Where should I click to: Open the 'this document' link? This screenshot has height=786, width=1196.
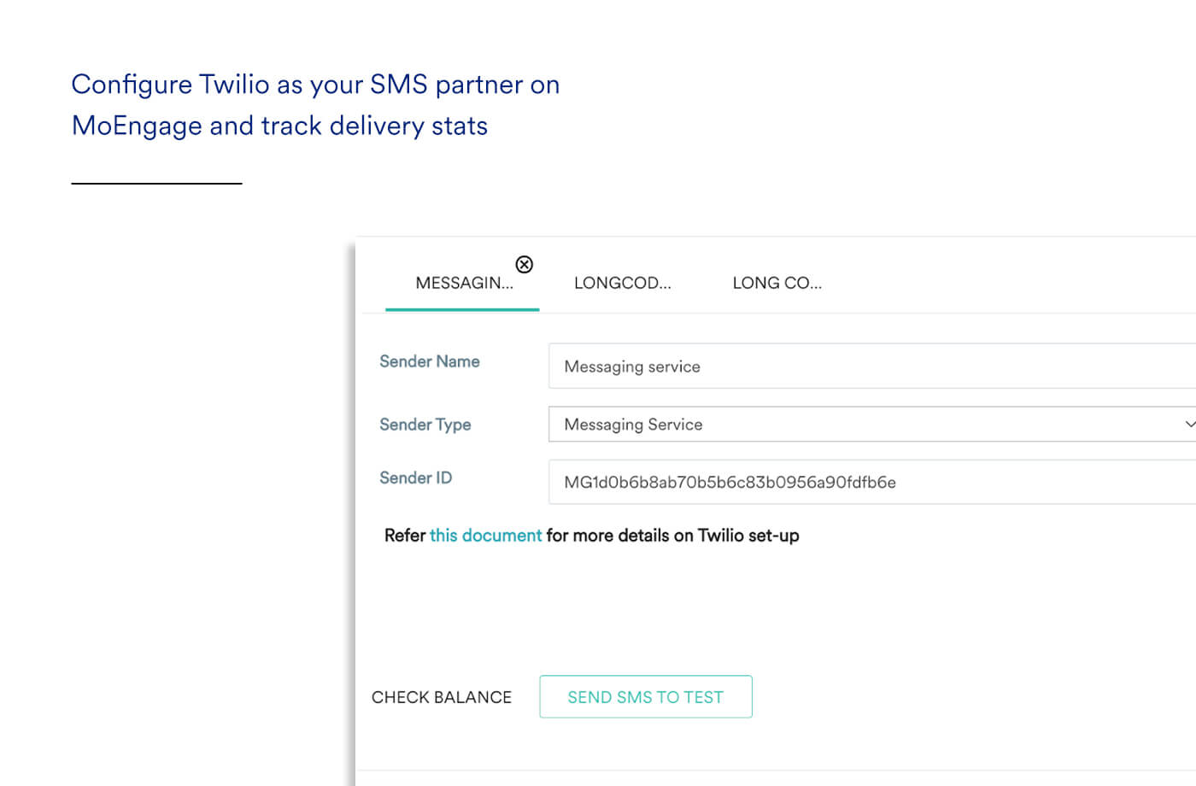click(x=485, y=536)
